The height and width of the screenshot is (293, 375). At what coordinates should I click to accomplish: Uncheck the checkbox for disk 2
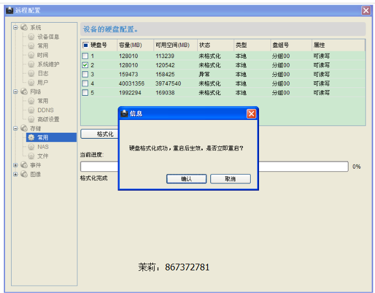click(85, 65)
